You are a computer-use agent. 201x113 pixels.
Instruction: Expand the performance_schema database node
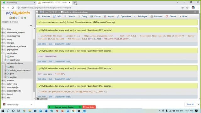(x=3, y=46)
